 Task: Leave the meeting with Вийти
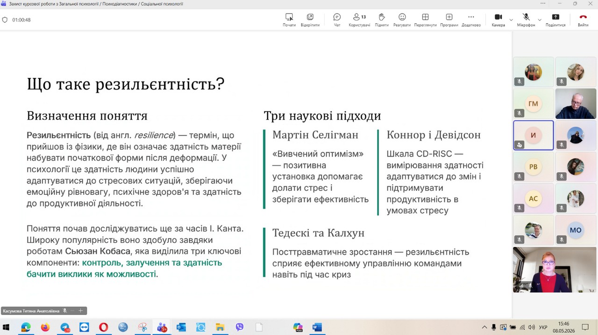pos(583,20)
